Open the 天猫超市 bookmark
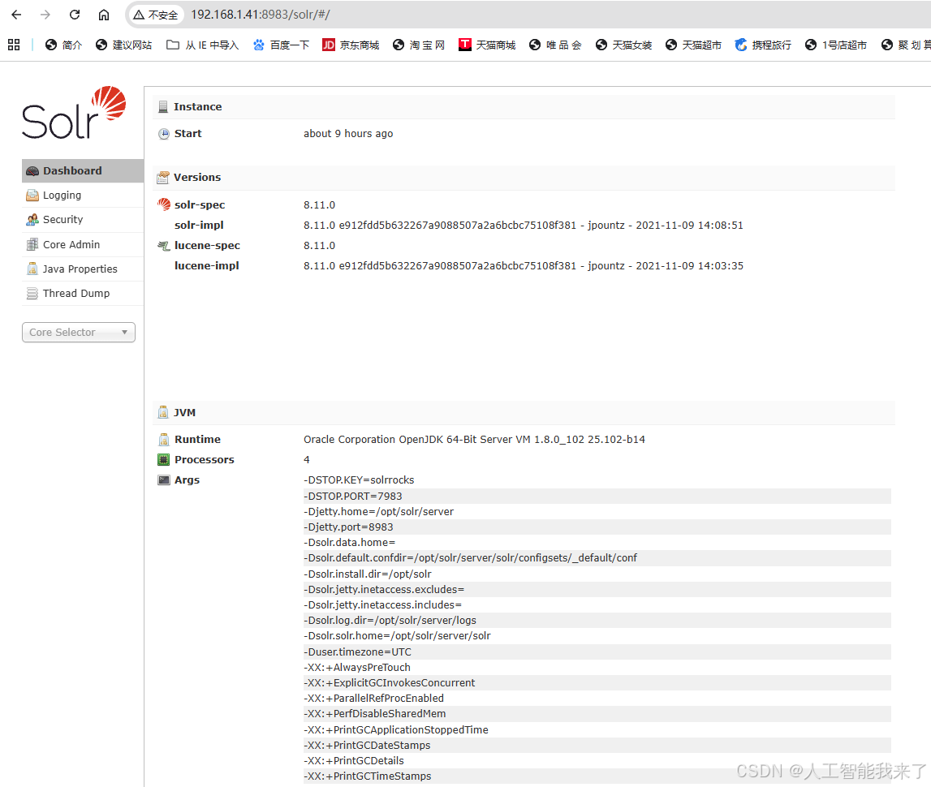Screen dimensions: 931x787 (693, 45)
